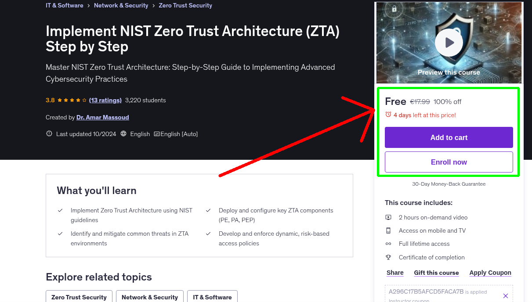The height and width of the screenshot is (302, 532).
Task: Open the Share options
Action: (394, 273)
